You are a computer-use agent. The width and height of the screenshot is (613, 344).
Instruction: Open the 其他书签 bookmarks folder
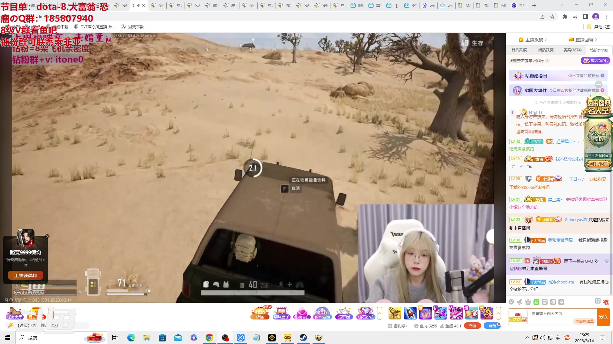tap(599, 27)
